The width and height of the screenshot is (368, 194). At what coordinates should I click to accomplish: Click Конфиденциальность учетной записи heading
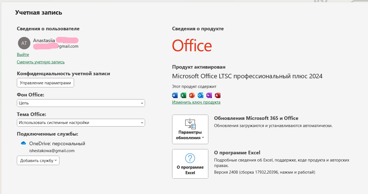coord(64,74)
